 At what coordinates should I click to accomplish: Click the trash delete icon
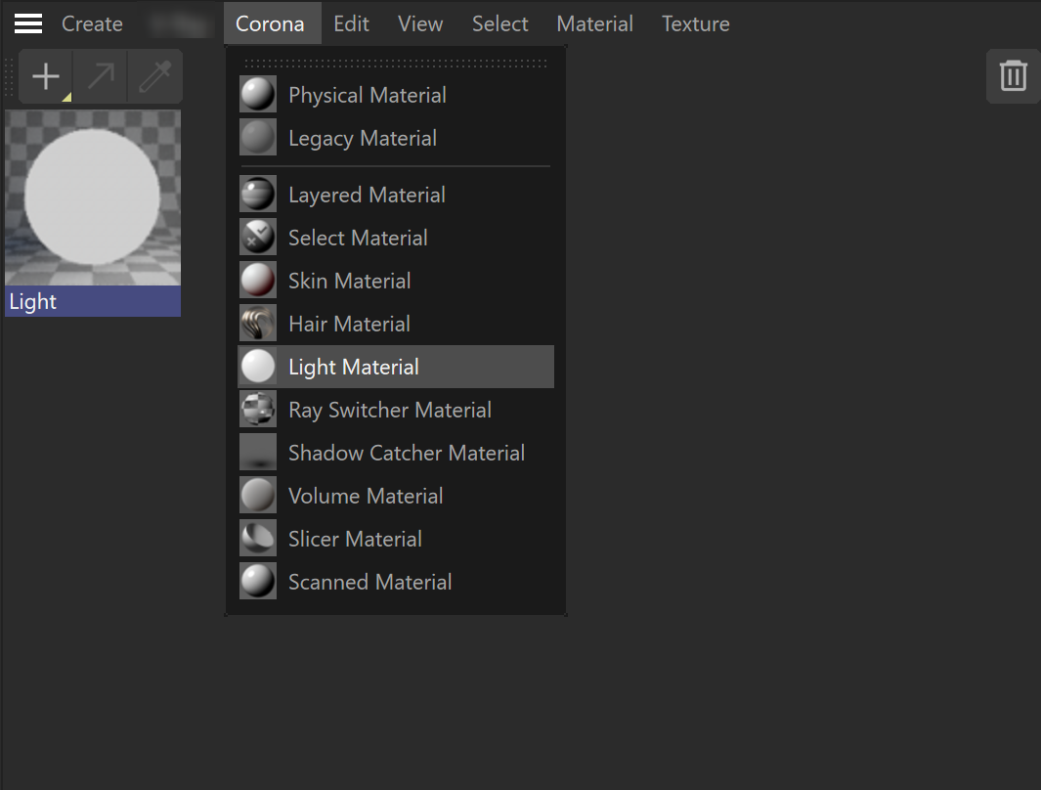[x=1013, y=75]
